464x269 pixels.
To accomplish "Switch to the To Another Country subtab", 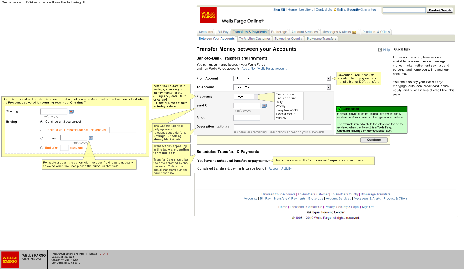I will click(288, 39).
